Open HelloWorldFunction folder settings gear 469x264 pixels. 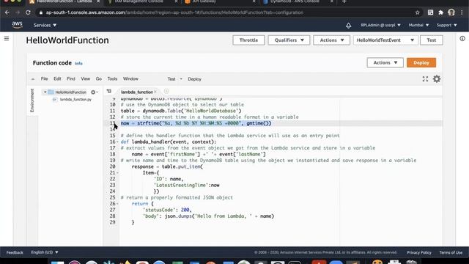pos(93,92)
